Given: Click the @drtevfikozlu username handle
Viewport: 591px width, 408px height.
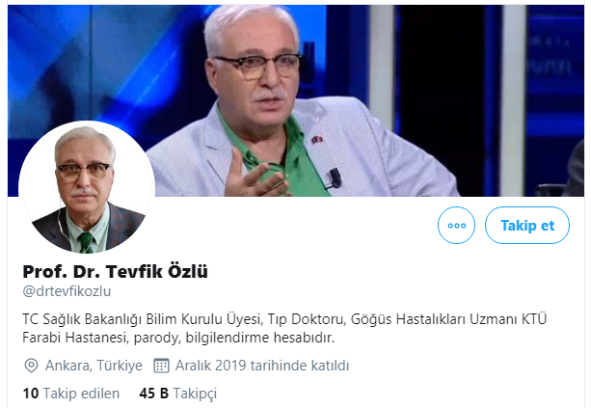Looking at the screenshot, I should pyautogui.click(x=67, y=291).
